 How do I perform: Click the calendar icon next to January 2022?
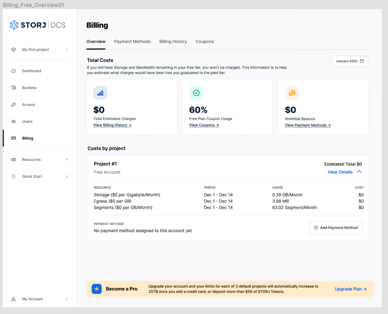click(362, 61)
